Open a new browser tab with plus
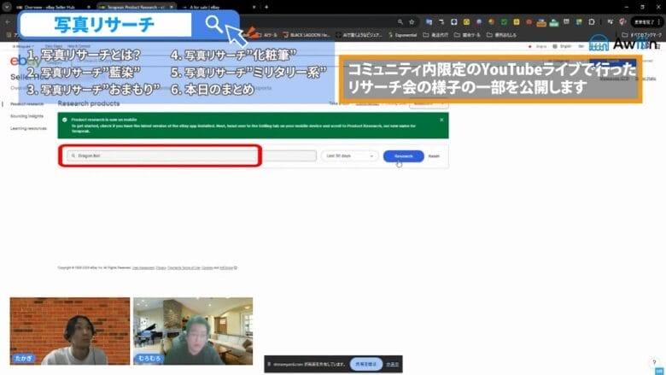The height and width of the screenshot is (375, 666). [266, 7]
